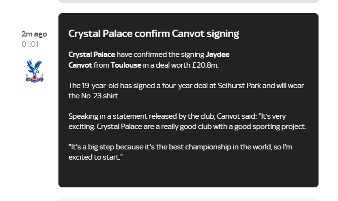Viewport: 338px width, 201px height.
Task: Click the blank area of the dark post card
Action: click(x=188, y=175)
